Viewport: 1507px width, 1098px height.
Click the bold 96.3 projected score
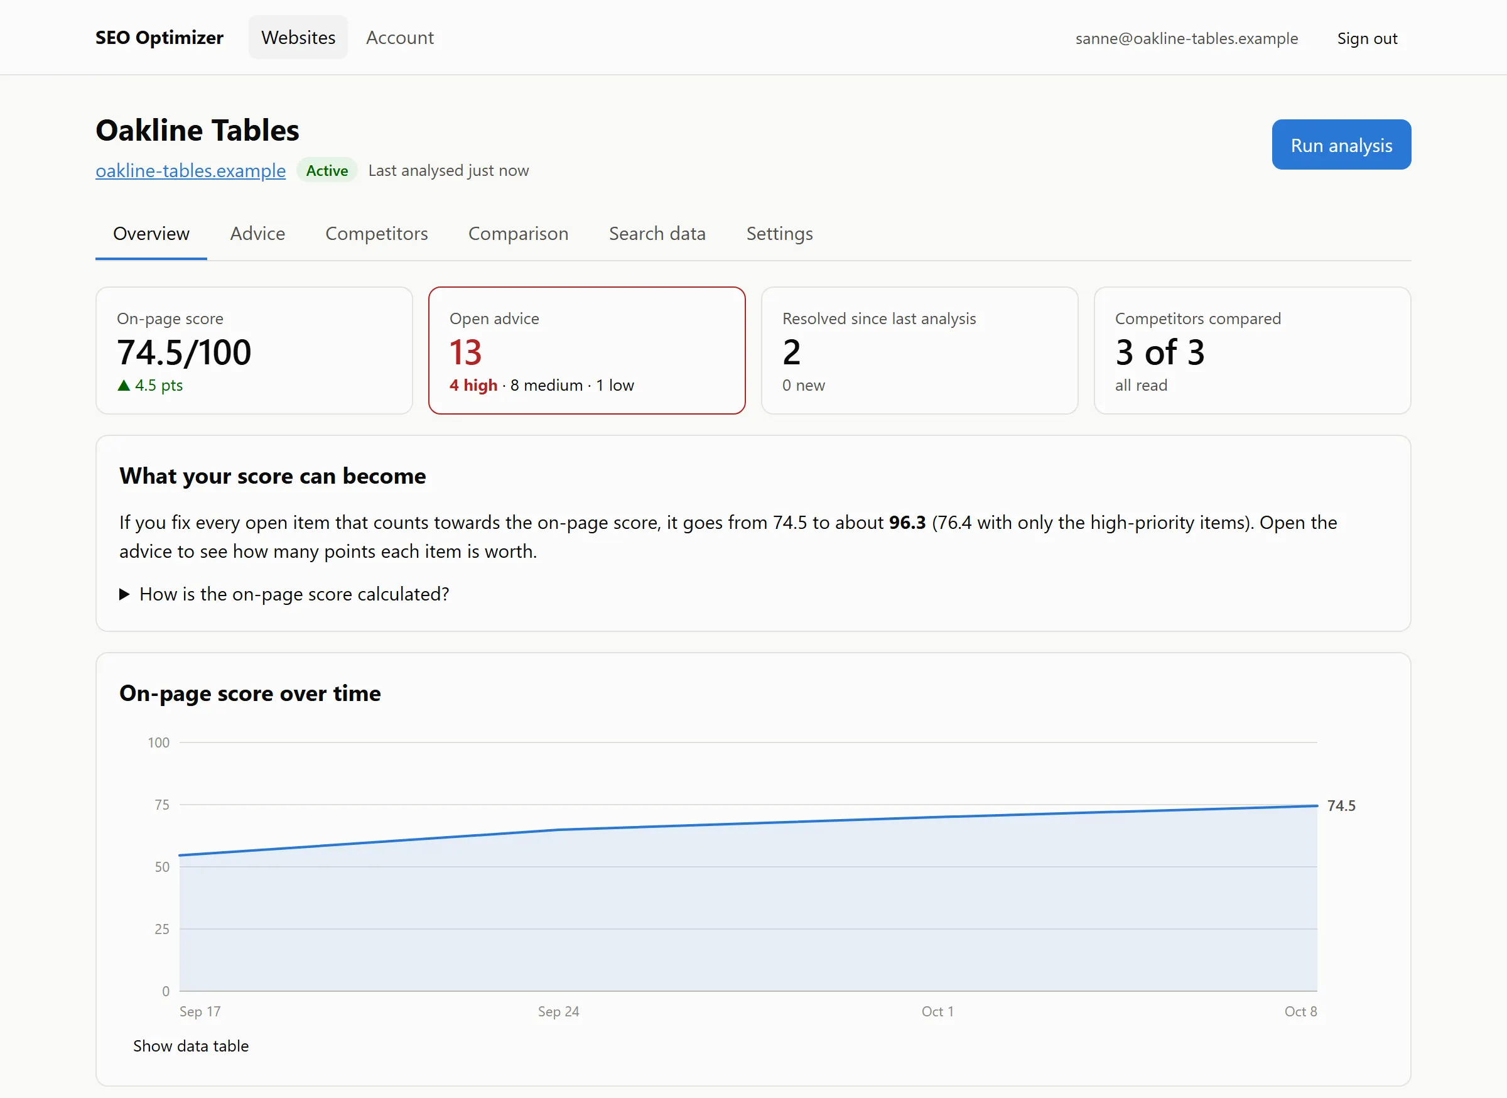click(907, 523)
